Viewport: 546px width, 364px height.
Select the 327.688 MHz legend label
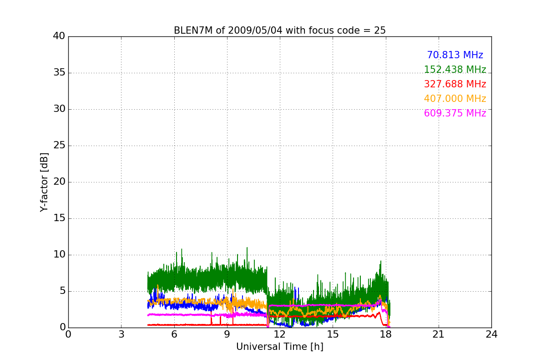click(x=455, y=84)
